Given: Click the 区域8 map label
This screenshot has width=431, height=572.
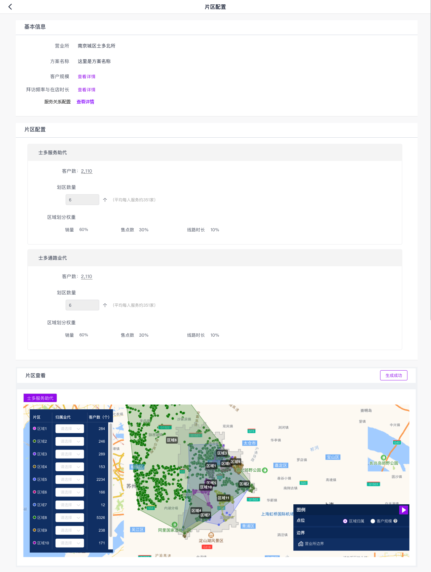Looking at the screenshot, I should [x=172, y=440].
